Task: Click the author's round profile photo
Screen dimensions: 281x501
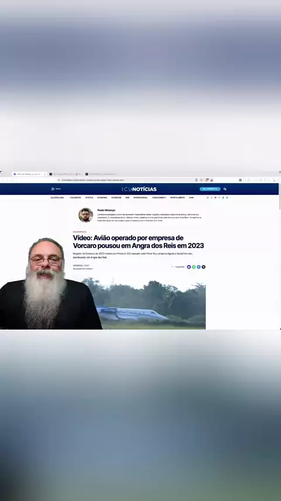Action: click(x=86, y=215)
